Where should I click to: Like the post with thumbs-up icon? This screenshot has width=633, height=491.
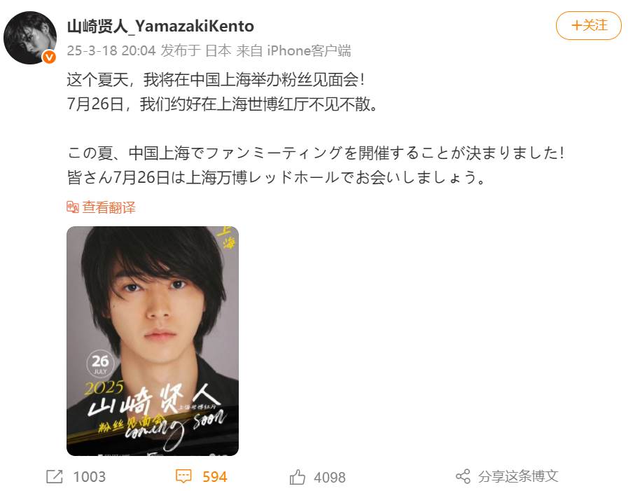[297, 477]
